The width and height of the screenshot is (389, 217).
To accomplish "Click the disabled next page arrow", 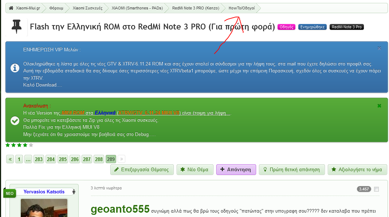I will (x=122, y=159).
